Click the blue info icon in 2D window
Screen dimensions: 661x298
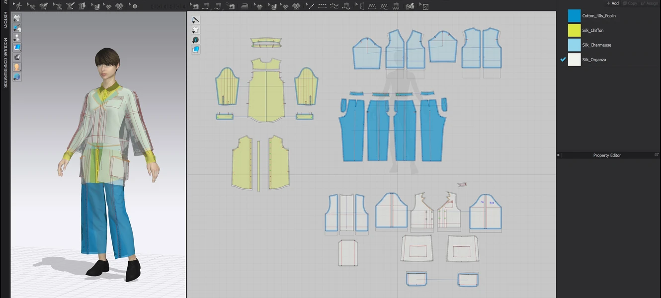[196, 40]
